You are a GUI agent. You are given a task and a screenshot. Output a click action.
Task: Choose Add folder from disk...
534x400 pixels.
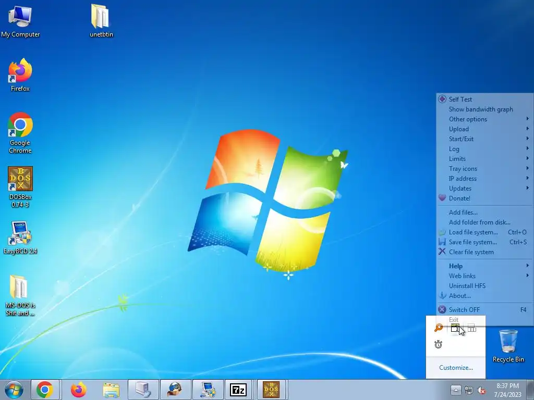tap(484, 222)
